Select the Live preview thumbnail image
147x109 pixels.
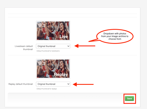point(53,31)
